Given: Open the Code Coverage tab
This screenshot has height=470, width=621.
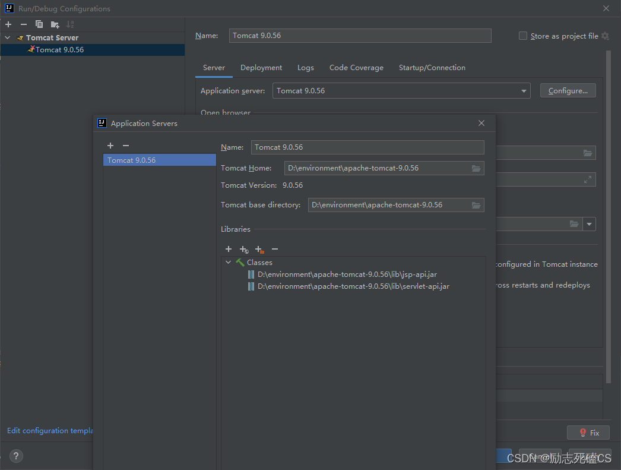Looking at the screenshot, I should [x=356, y=68].
